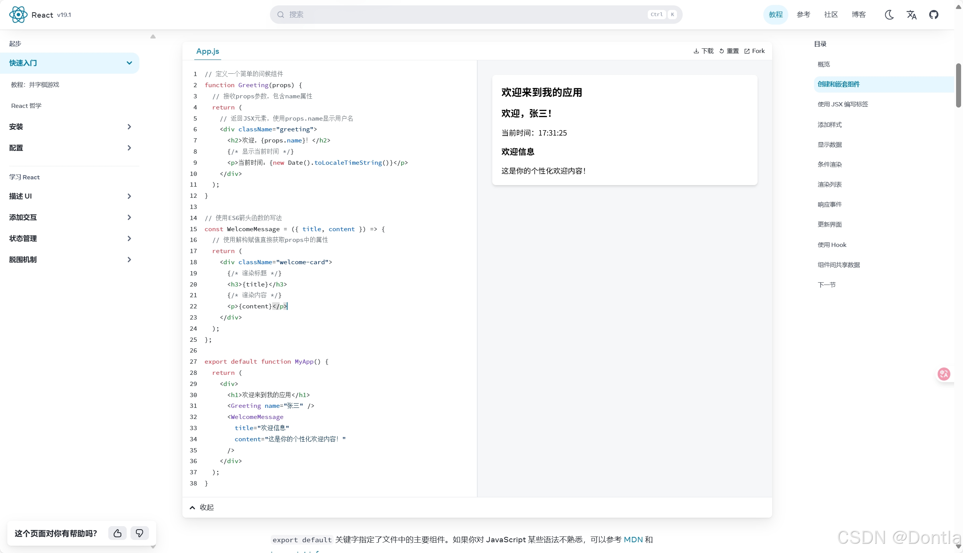Download the sandbox code
This screenshot has width=963, height=553.
pyautogui.click(x=703, y=51)
